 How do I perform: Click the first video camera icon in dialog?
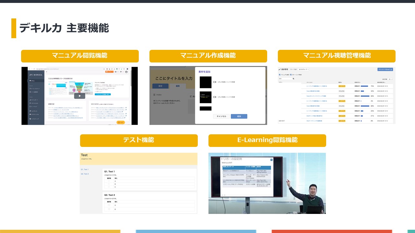pyautogui.click(x=214, y=82)
